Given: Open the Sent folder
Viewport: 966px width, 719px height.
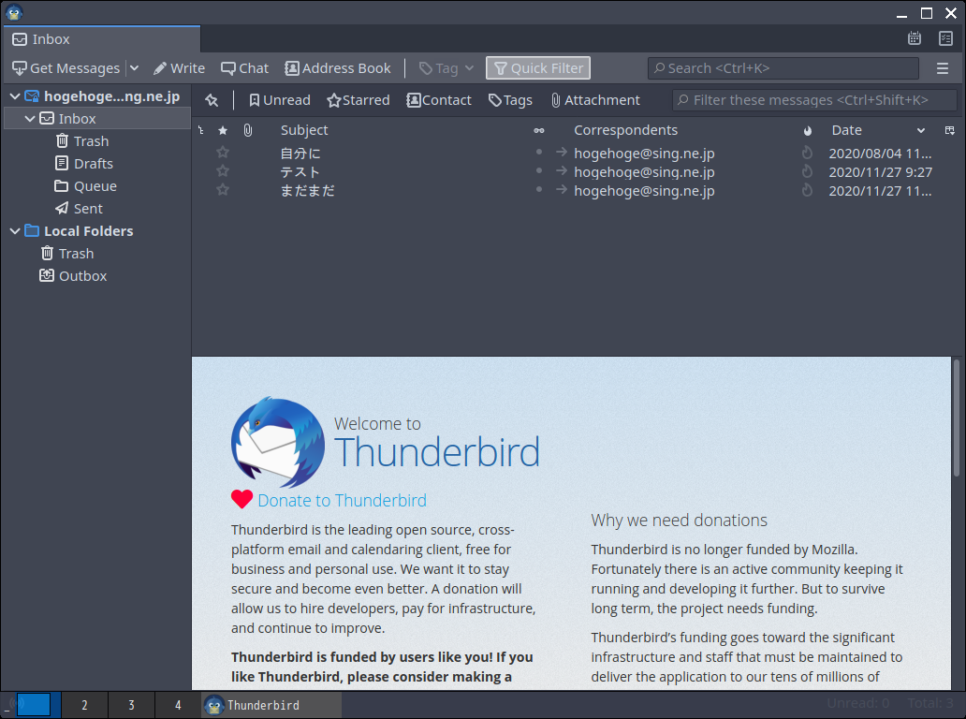Looking at the screenshot, I should pos(88,209).
